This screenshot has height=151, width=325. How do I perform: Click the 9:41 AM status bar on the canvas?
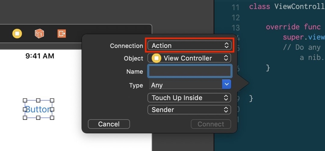(x=40, y=56)
